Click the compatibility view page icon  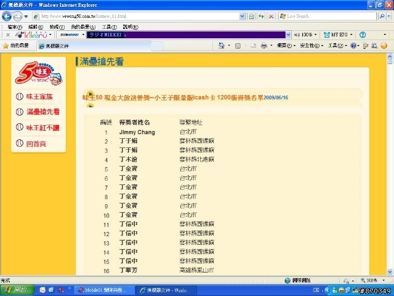click(251, 17)
